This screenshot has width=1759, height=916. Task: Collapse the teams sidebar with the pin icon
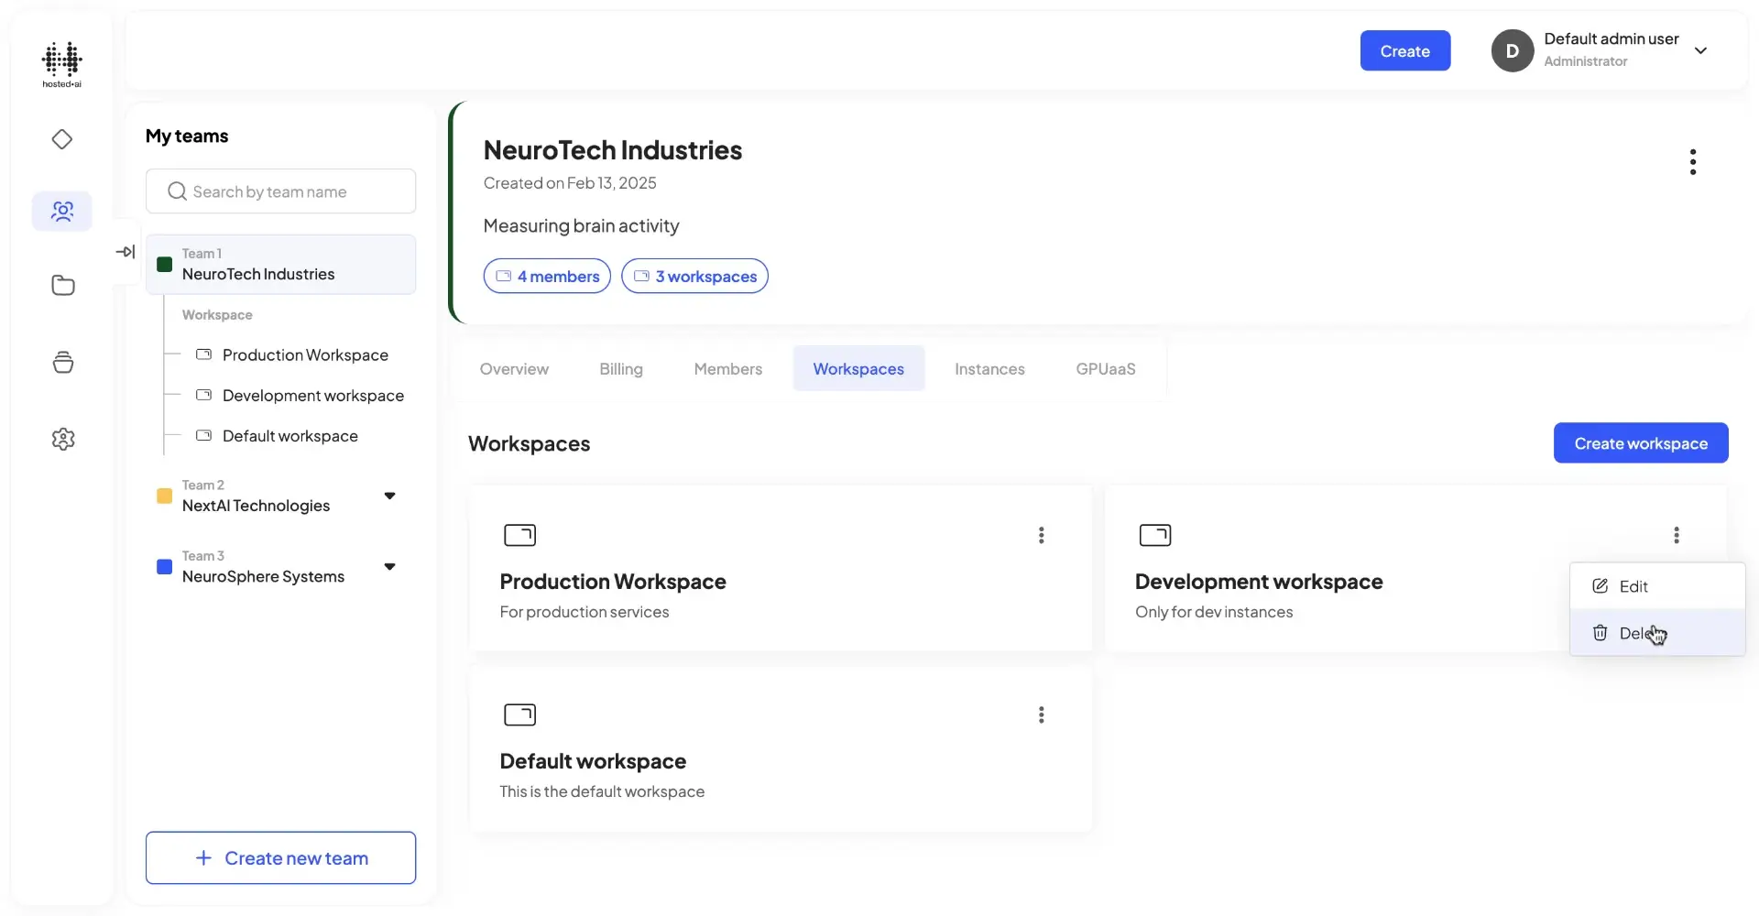126,251
